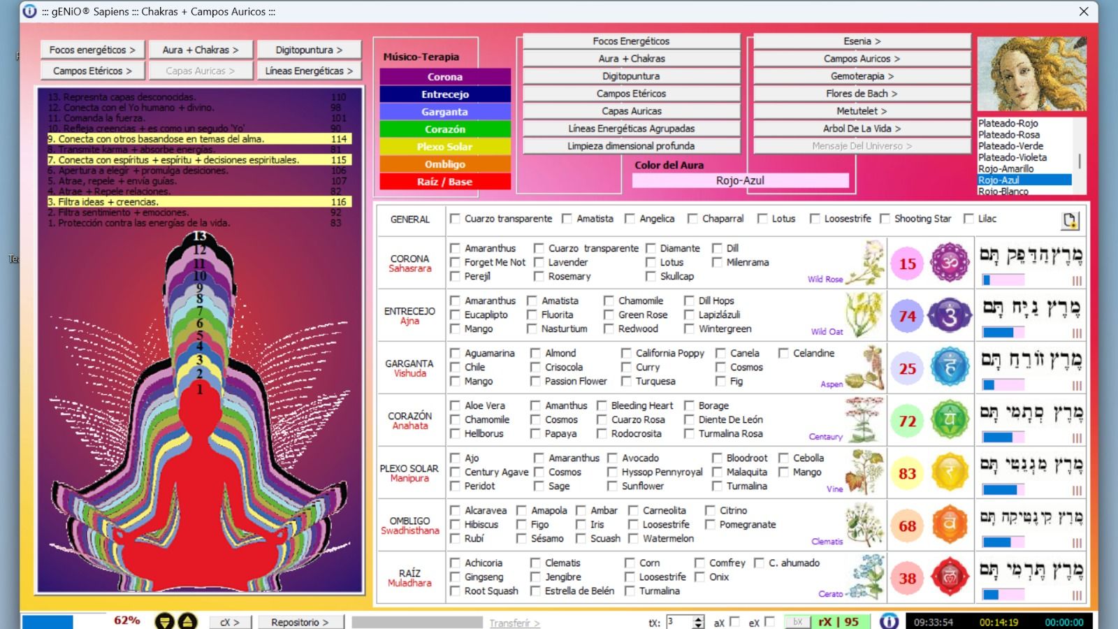Click the yellow up-arrow round icon
Screen dimensions: 1118x629
tap(187, 621)
